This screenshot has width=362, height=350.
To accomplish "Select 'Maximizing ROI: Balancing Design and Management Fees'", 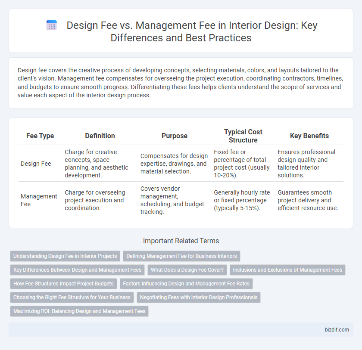I will click(79, 311).
